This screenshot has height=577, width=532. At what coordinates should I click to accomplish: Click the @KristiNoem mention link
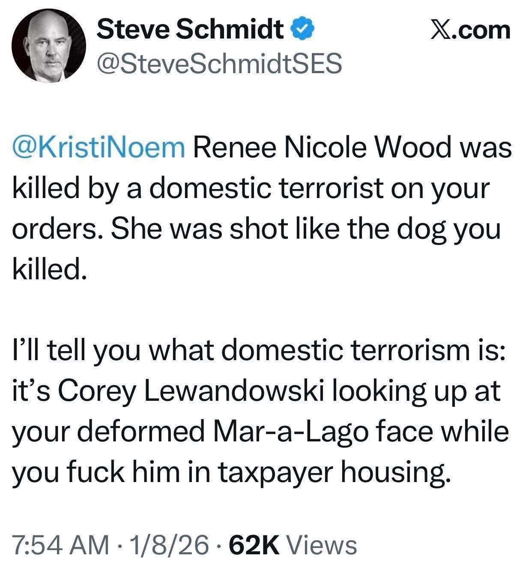coord(99,148)
